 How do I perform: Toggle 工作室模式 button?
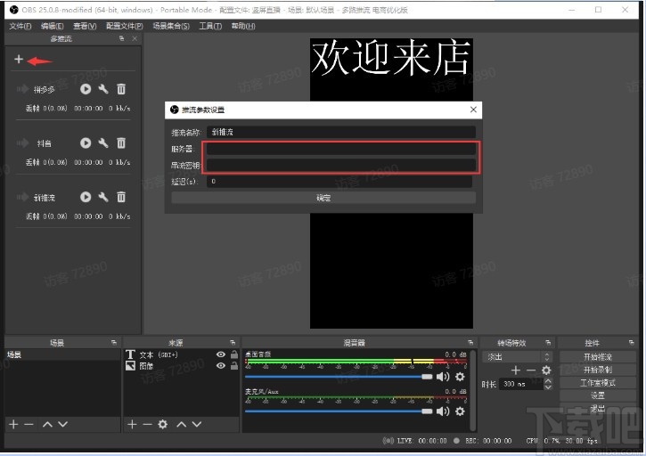pos(598,383)
